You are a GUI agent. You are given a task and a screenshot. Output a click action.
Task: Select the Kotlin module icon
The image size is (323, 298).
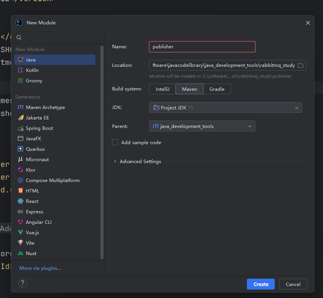[x=20, y=70]
